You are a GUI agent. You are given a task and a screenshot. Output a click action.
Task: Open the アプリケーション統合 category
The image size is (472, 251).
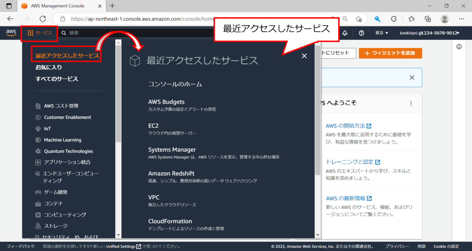(67, 162)
